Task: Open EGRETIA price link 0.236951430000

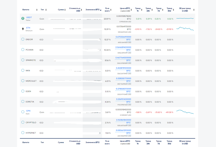Action: [123, 99]
